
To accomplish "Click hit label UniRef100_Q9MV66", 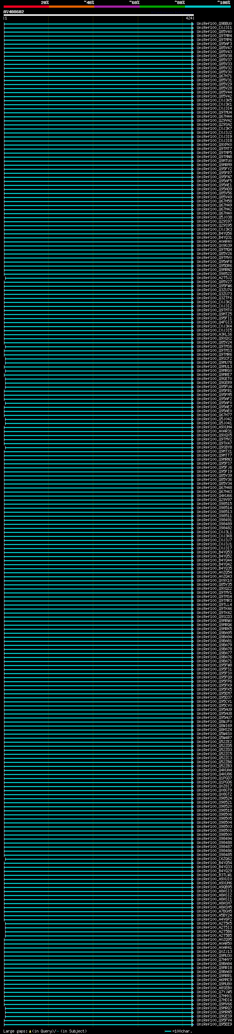I will [214, 1004].
